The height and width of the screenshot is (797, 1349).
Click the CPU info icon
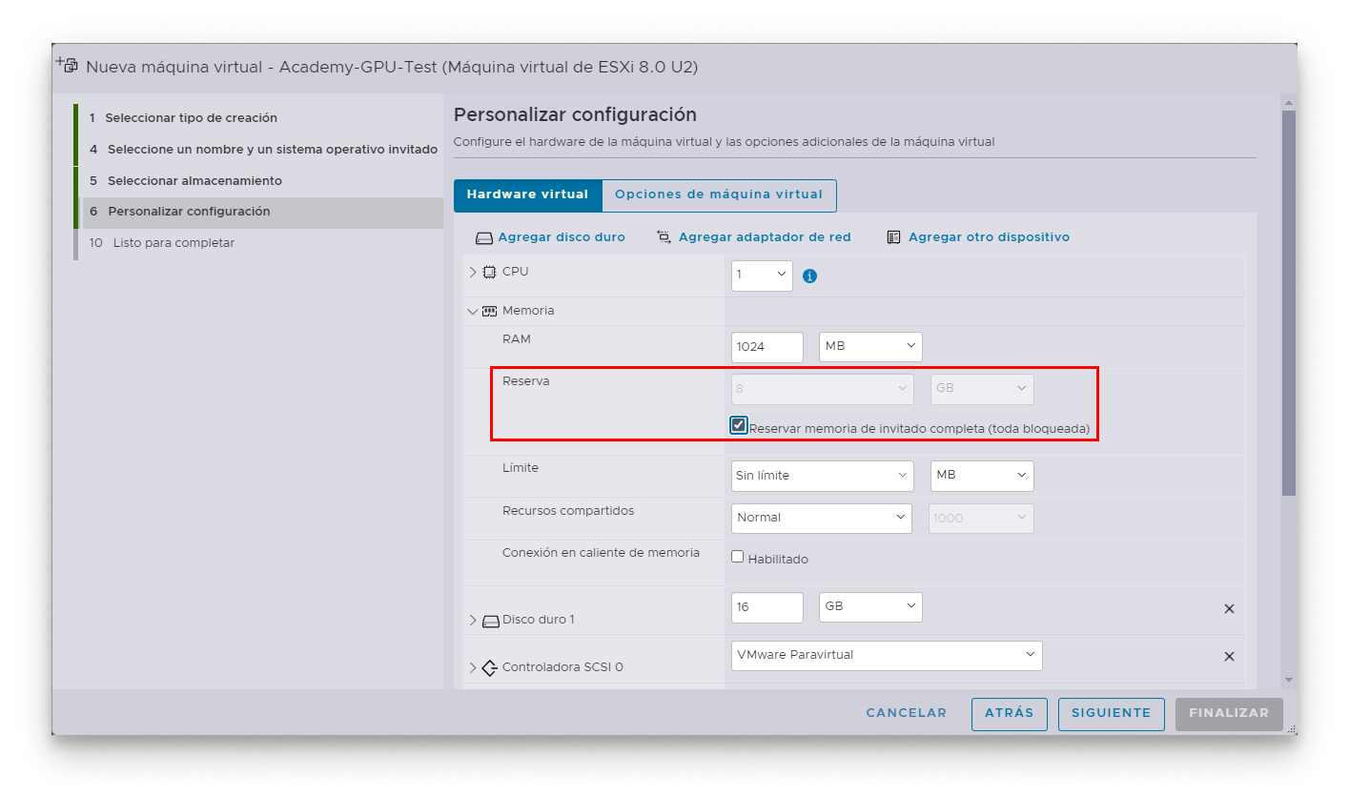point(809,276)
